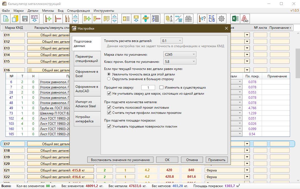
Task: Open the 'Инструменты' menu
Action: [x=104, y=11]
